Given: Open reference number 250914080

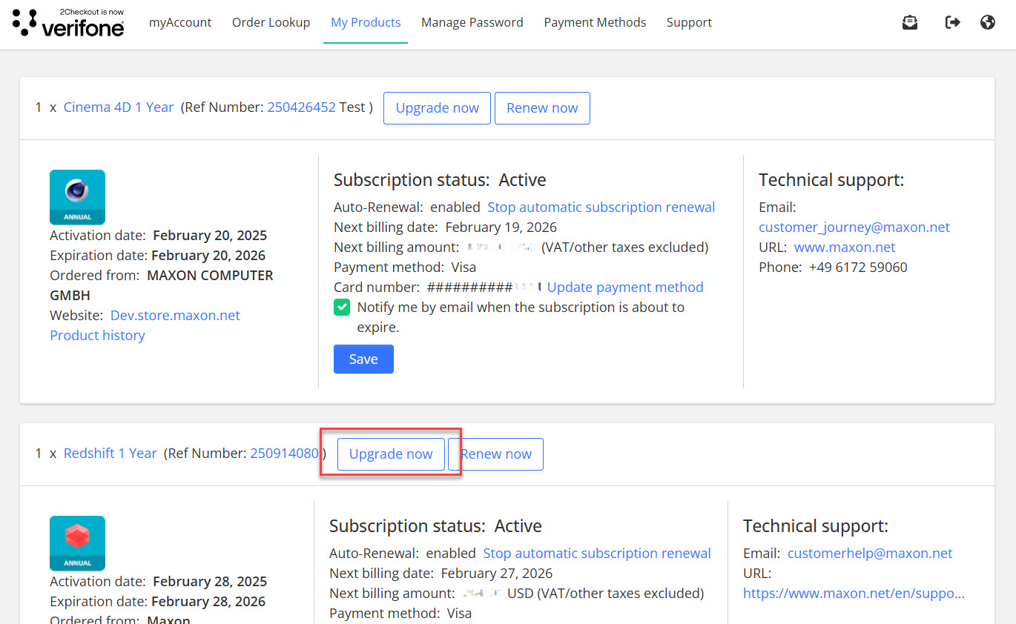Looking at the screenshot, I should click(285, 454).
